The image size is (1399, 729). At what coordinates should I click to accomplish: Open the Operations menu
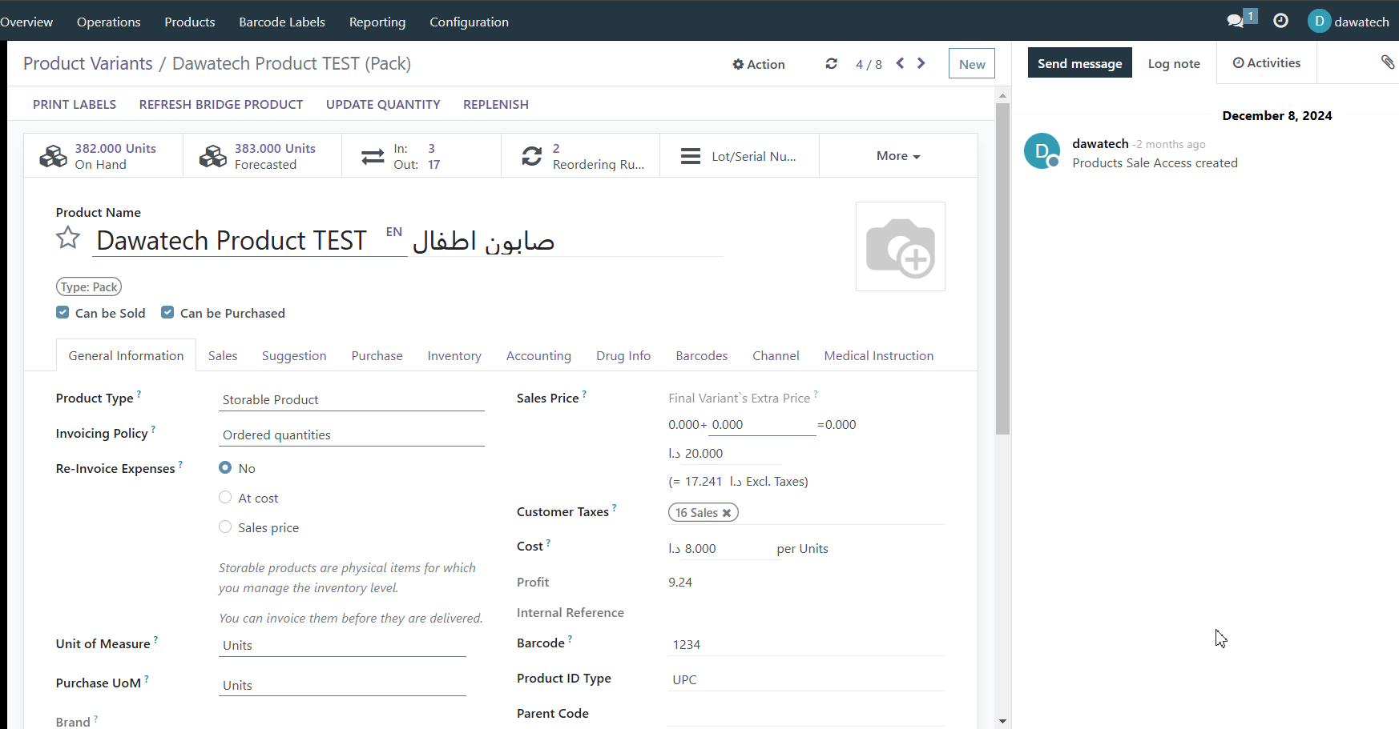[x=108, y=22]
